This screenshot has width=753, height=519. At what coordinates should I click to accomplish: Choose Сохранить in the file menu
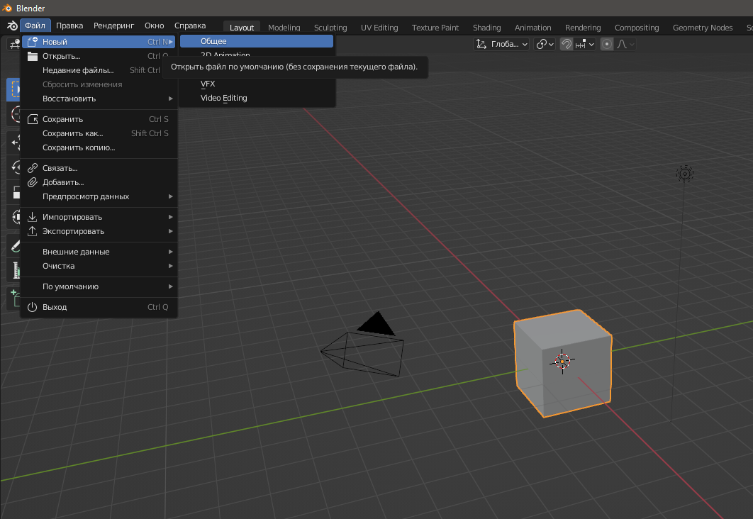99,119
